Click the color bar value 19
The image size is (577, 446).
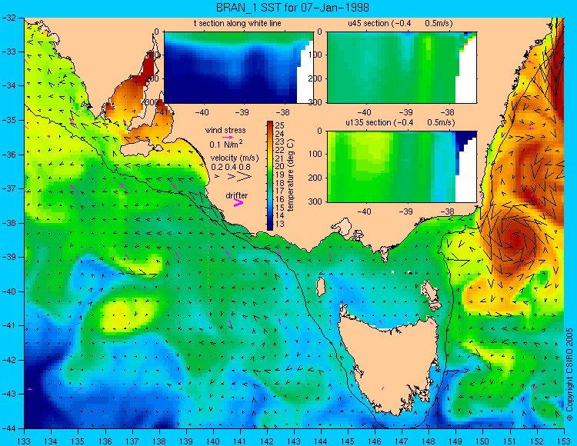pyautogui.click(x=280, y=175)
